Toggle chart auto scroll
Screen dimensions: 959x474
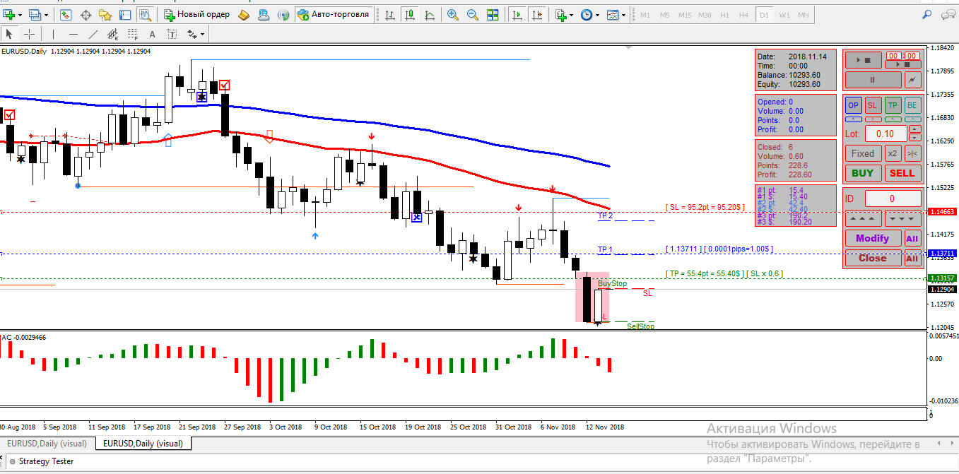(517, 14)
